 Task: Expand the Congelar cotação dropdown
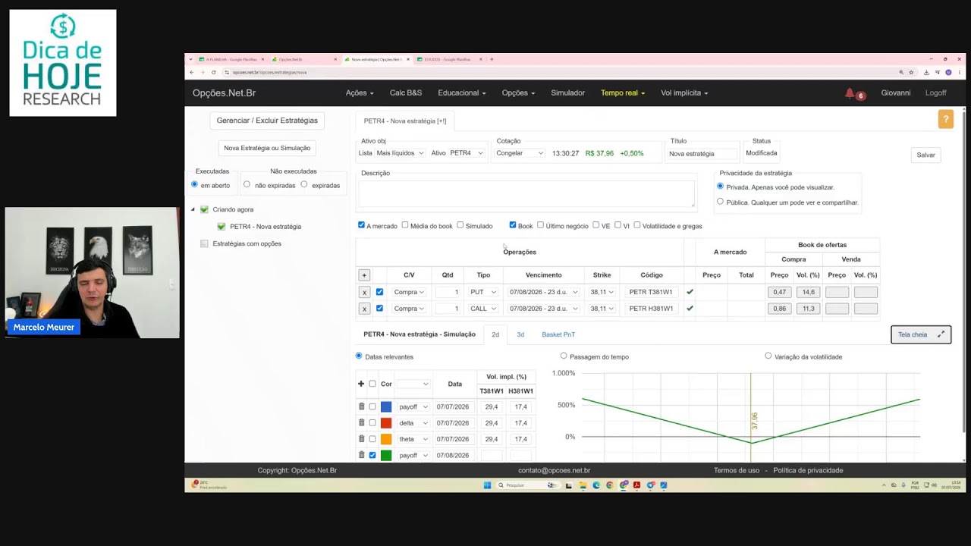pos(520,153)
